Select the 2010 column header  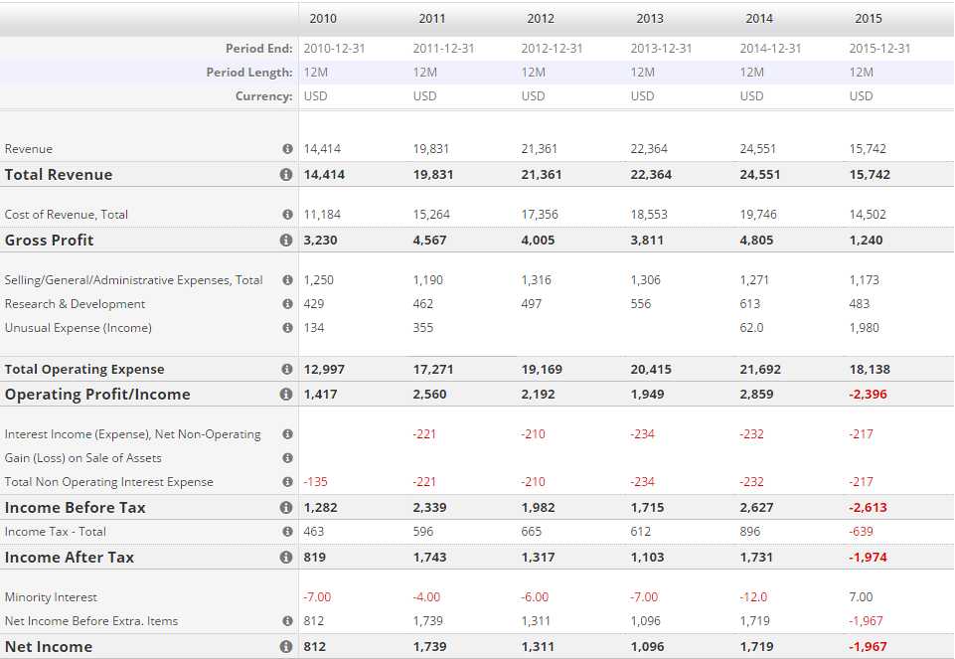click(x=323, y=19)
